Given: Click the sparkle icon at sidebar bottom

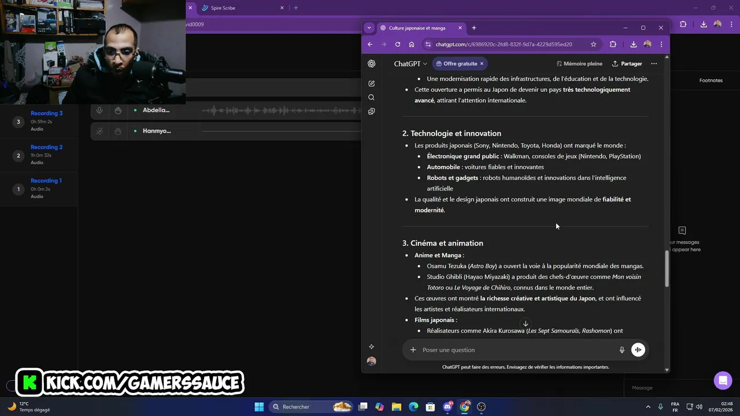Looking at the screenshot, I should [x=371, y=347].
